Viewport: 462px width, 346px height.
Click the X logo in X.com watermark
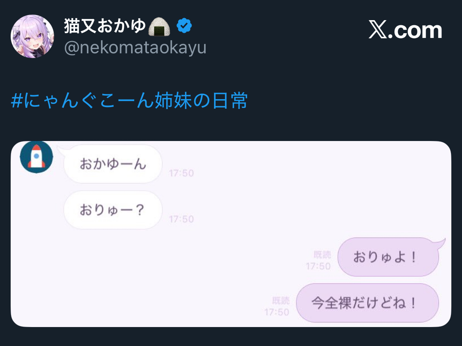tap(378, 30)
